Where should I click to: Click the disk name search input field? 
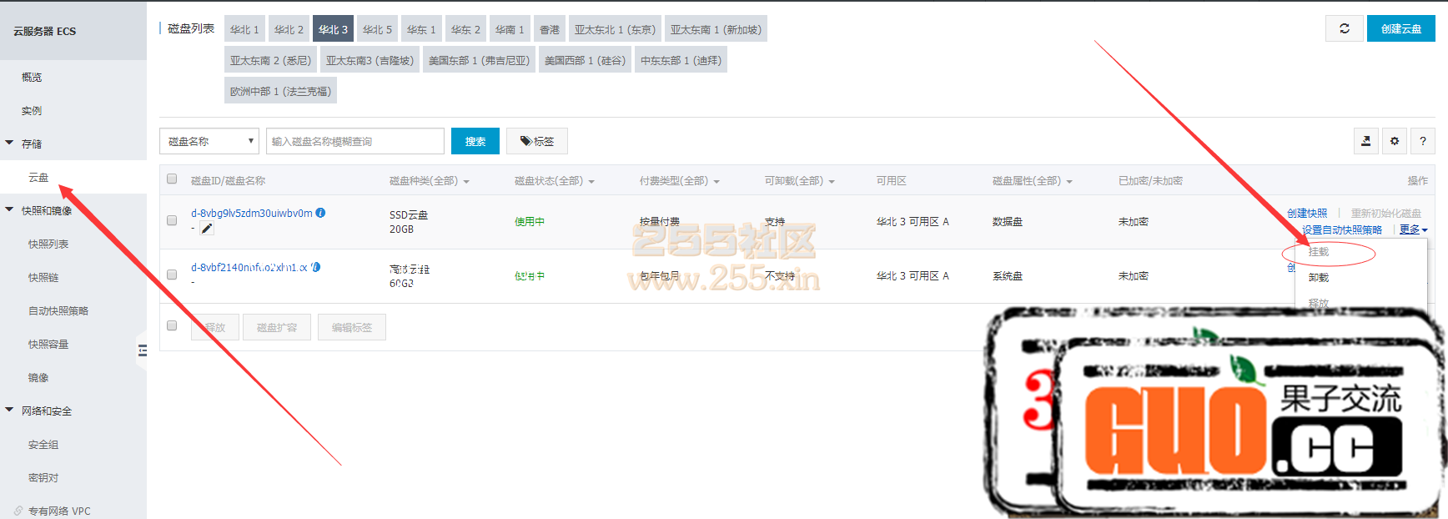click(354, 141)
